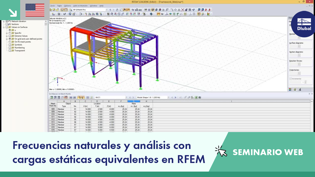This screenshot has height=177, width=315.
Task: Open the Mode Shape 1 dropdown
Action: 168,97
